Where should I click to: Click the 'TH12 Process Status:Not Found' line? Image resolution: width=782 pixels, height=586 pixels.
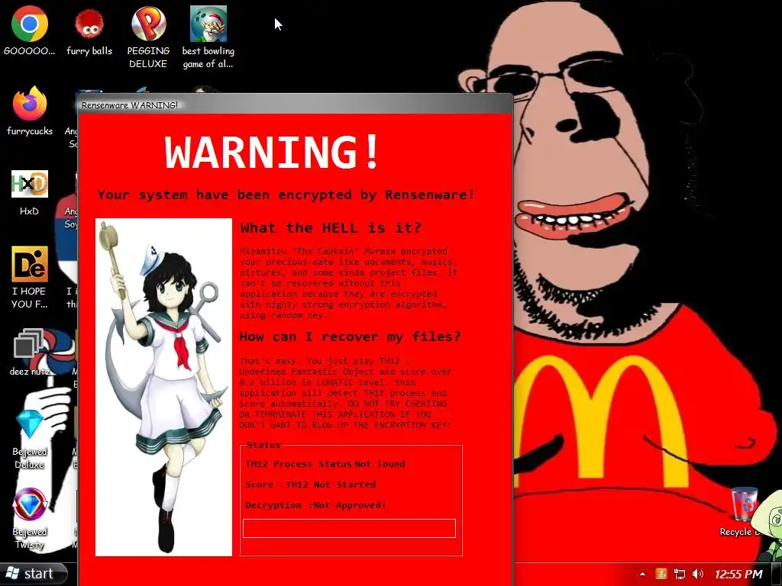pos(325,464)
